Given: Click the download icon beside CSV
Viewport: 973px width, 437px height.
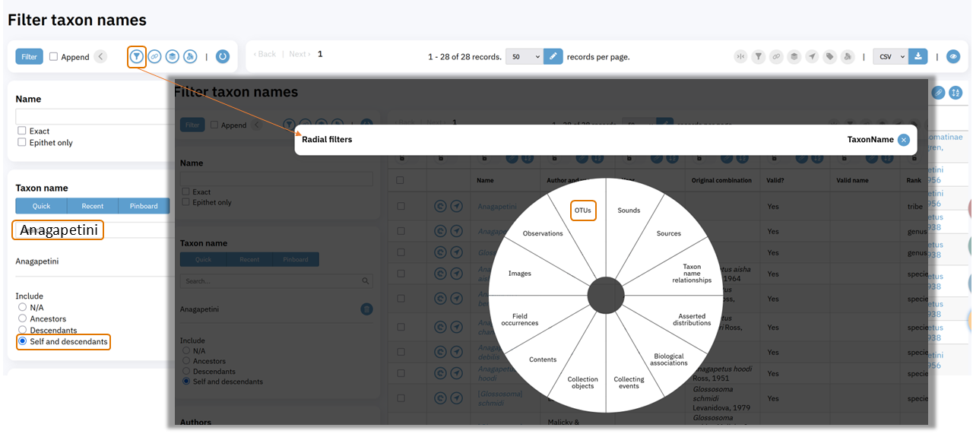Looking at the screenshot, I should tap(918, 56).
